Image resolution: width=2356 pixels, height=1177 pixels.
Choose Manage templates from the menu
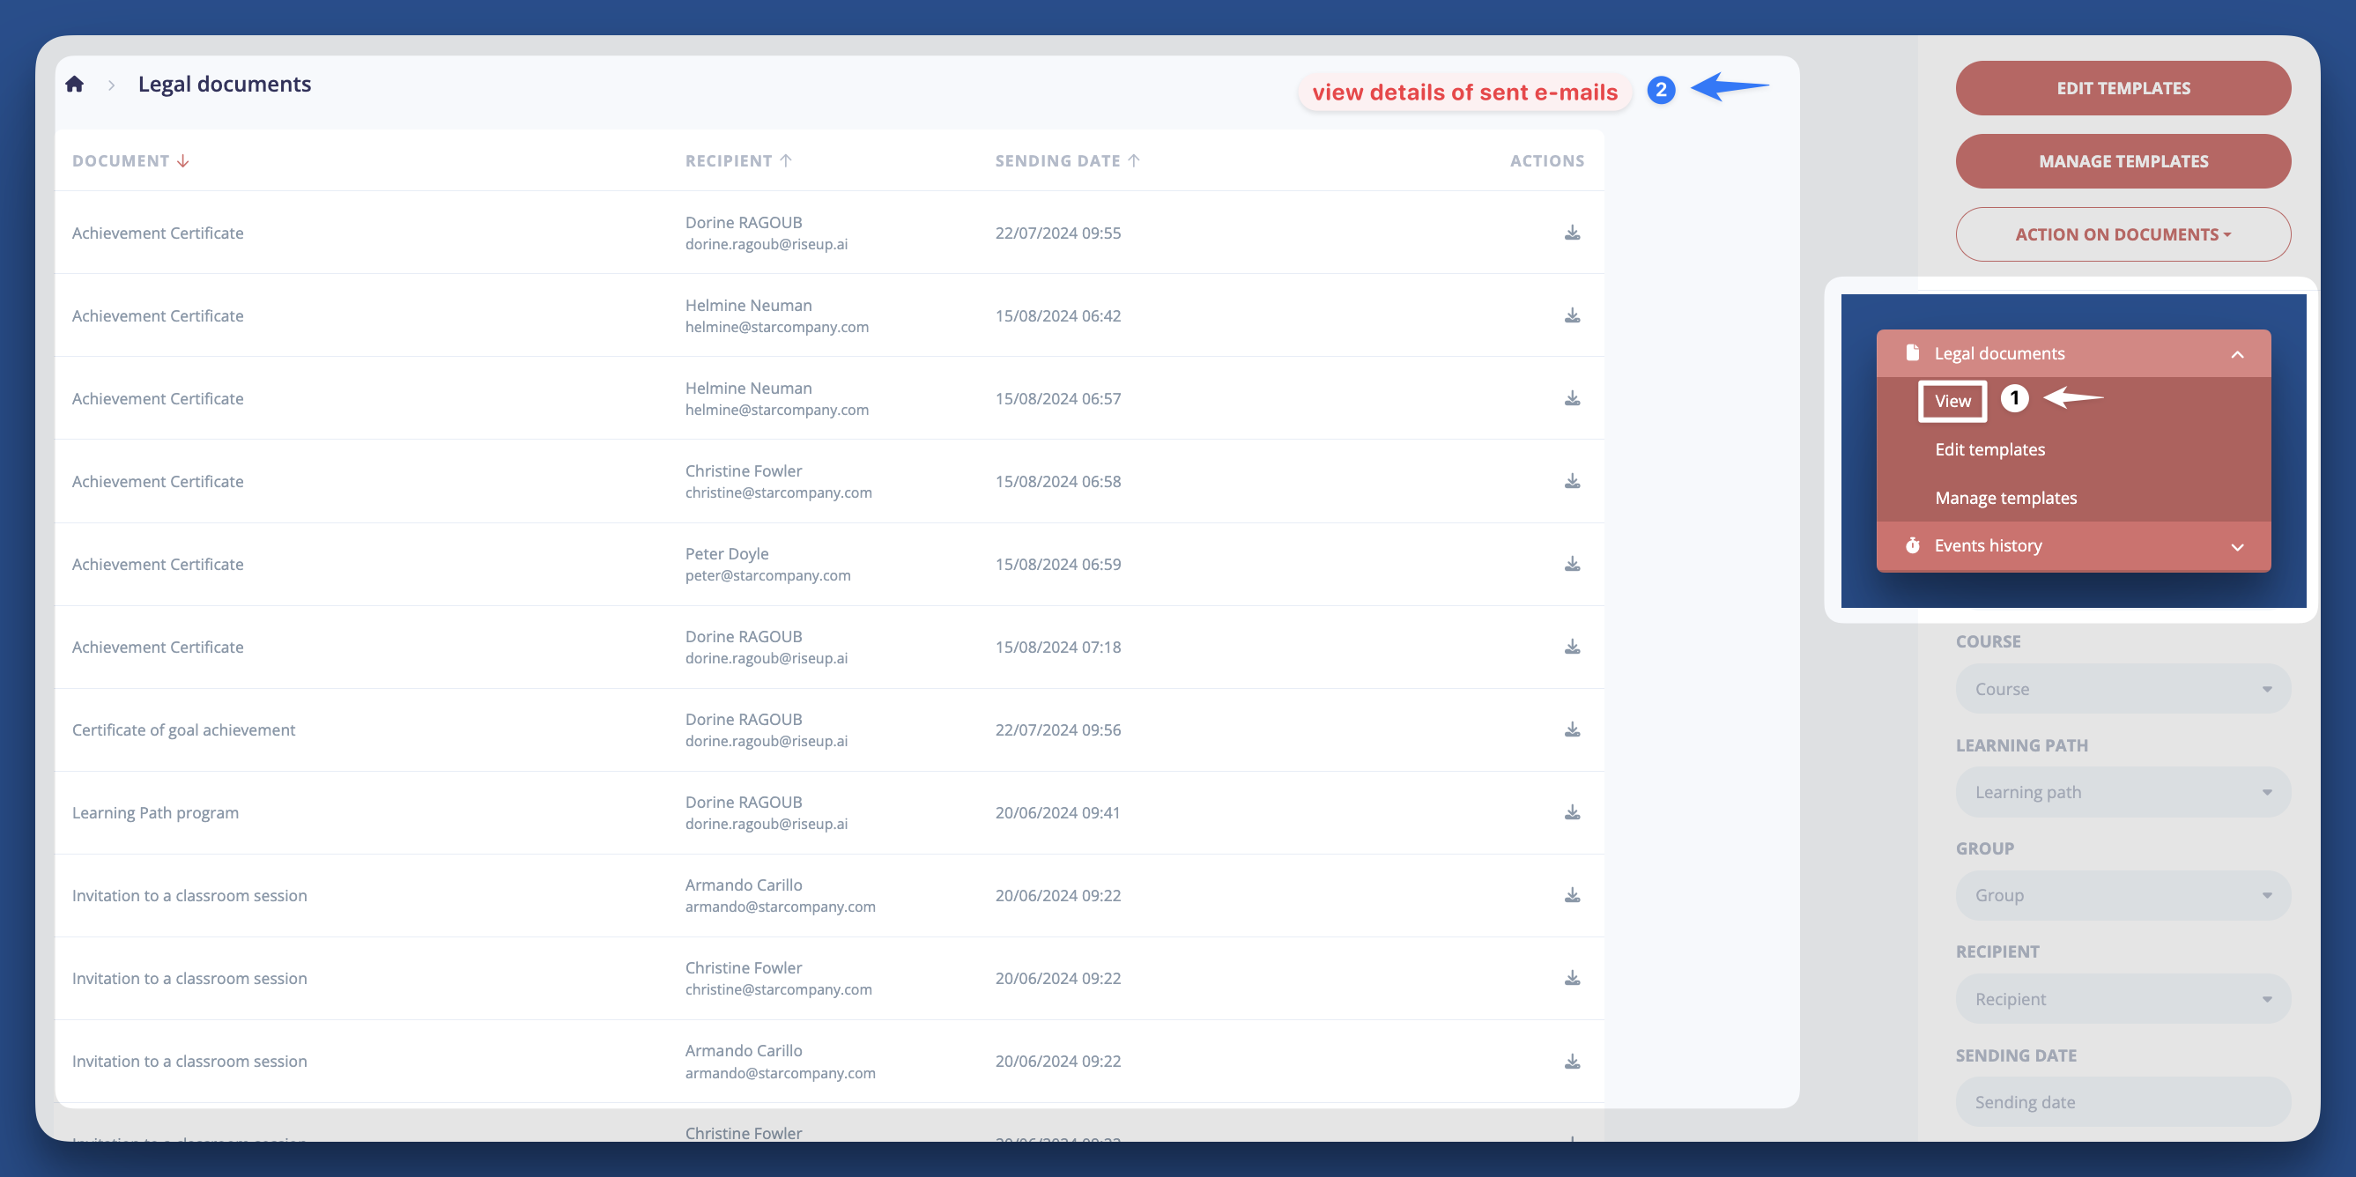pyautogui.click(x=2004, y=498)
